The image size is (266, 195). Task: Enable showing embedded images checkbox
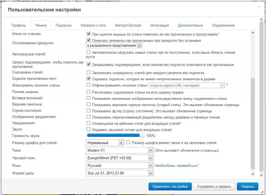[x=89, y=98]
